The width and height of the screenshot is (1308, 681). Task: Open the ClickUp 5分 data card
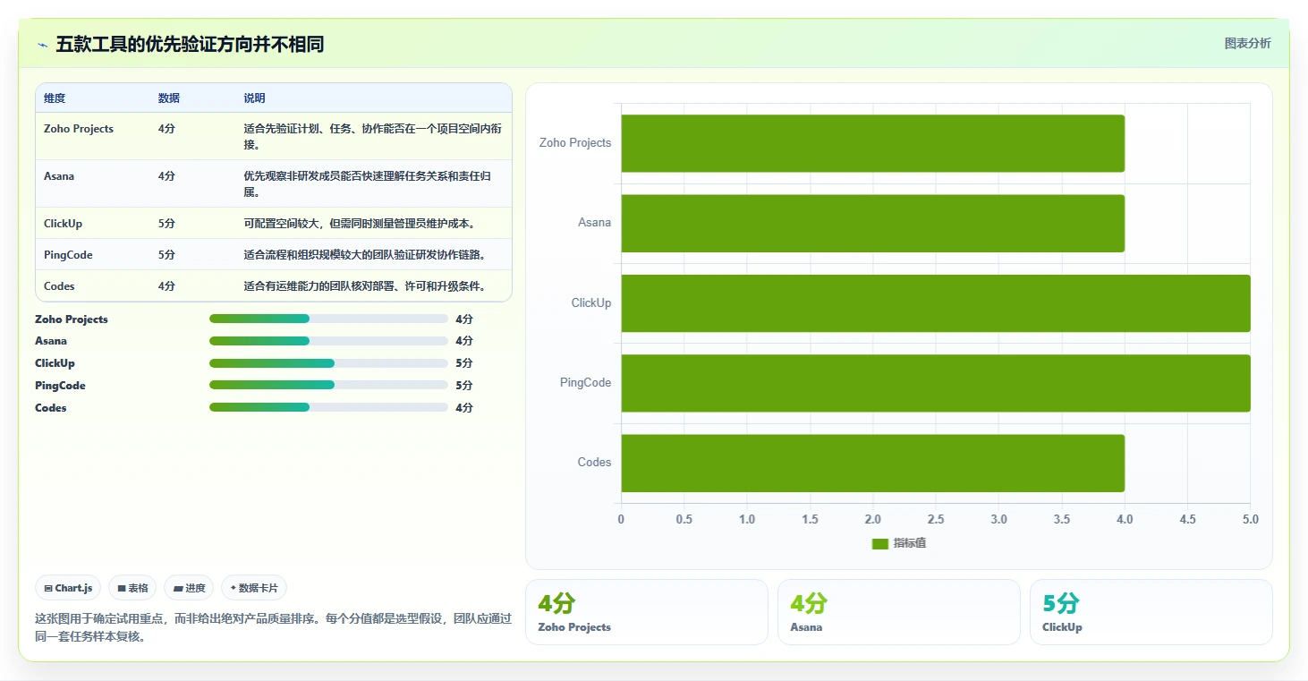[x=1151, y=612]
